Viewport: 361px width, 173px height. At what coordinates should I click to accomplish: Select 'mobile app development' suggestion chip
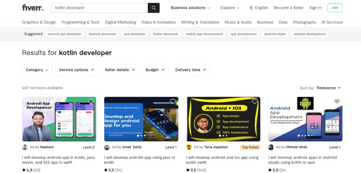(x=204, y=34)
